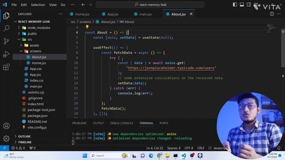Click the lightbulb code action icon
Viewport: 285px width, 160px height.
(x=87, y=27)
